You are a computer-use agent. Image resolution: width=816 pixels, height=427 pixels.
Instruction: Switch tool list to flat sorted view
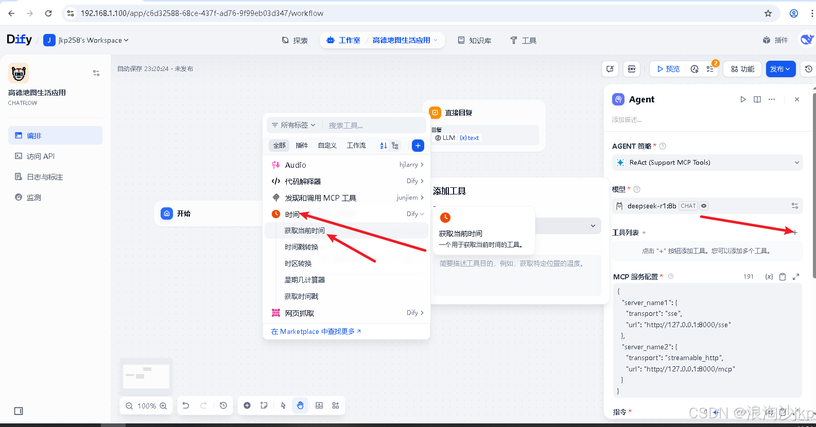[x=384, y=146]
